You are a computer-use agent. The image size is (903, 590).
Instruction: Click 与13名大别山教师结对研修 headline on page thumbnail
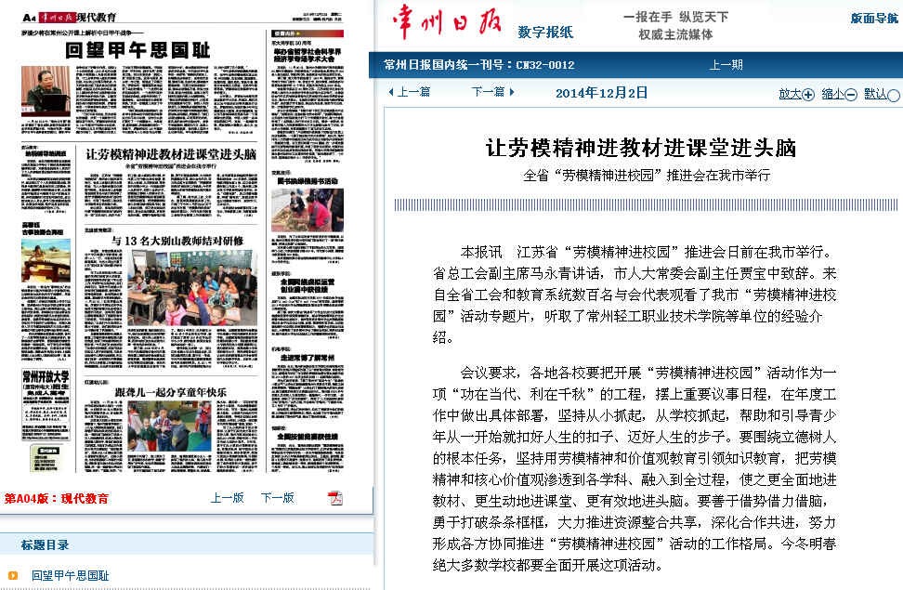coord(177,241)
